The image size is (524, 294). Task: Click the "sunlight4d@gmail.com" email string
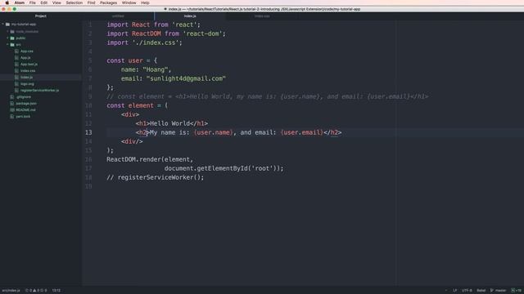tap(186, 78)
